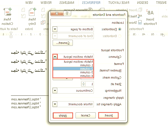Open the End of document dropdown

[55, 36]
